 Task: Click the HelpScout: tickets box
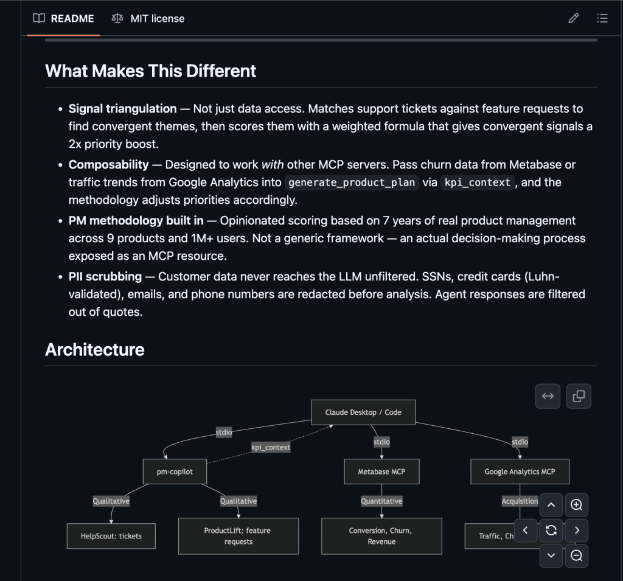coord(111,536)
